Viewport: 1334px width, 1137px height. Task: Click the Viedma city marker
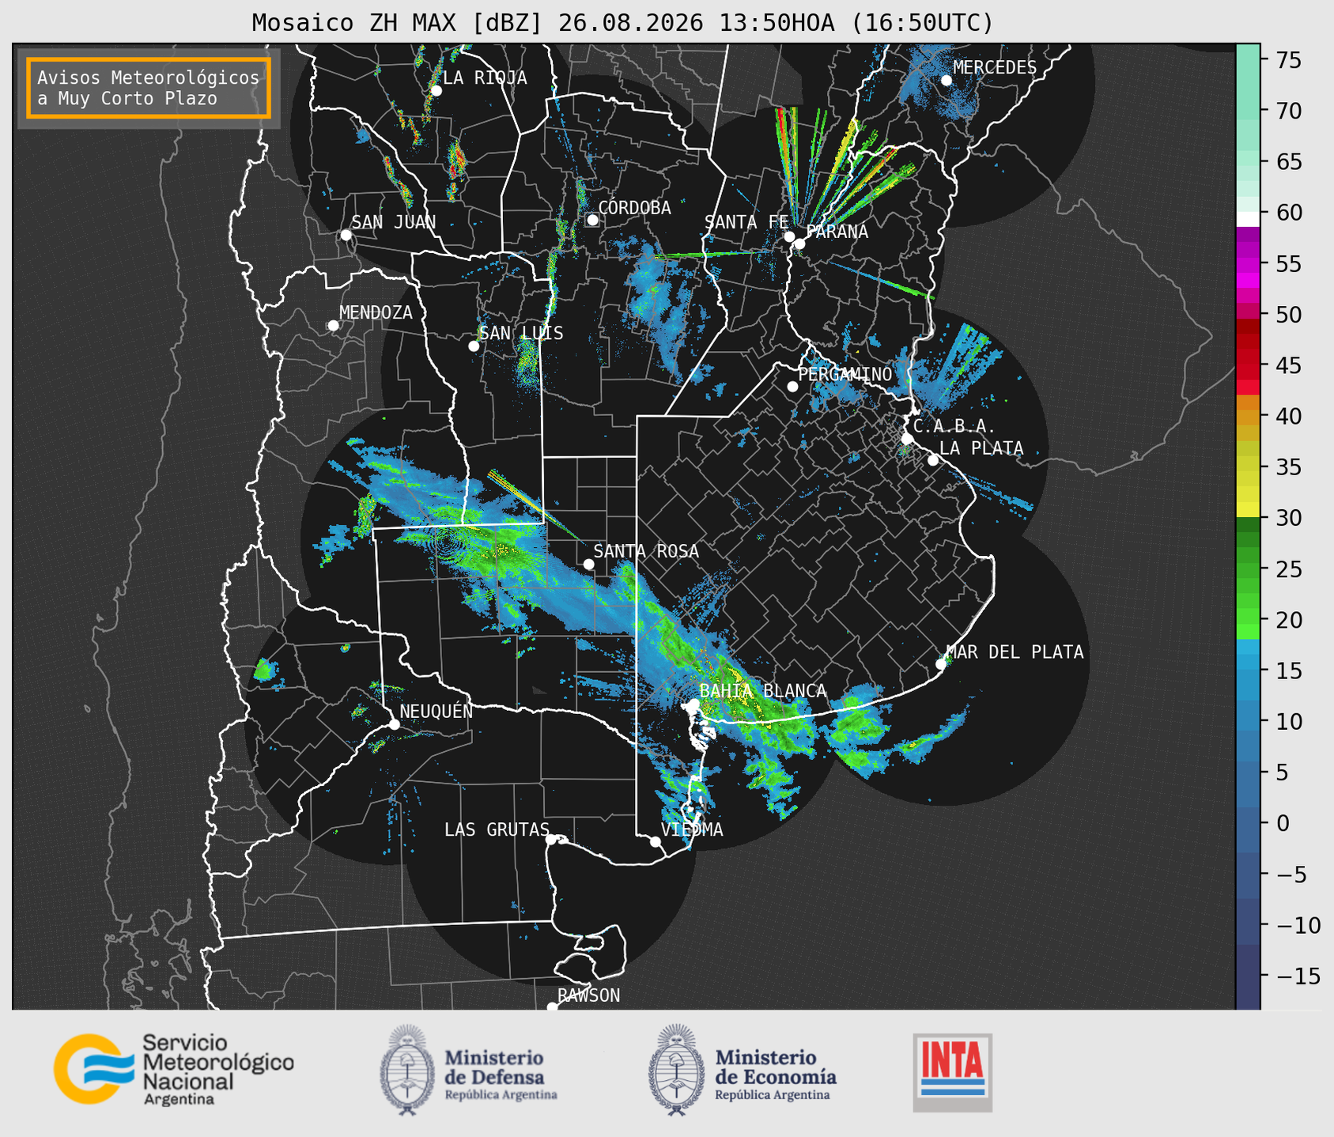[x=656, y=841]
